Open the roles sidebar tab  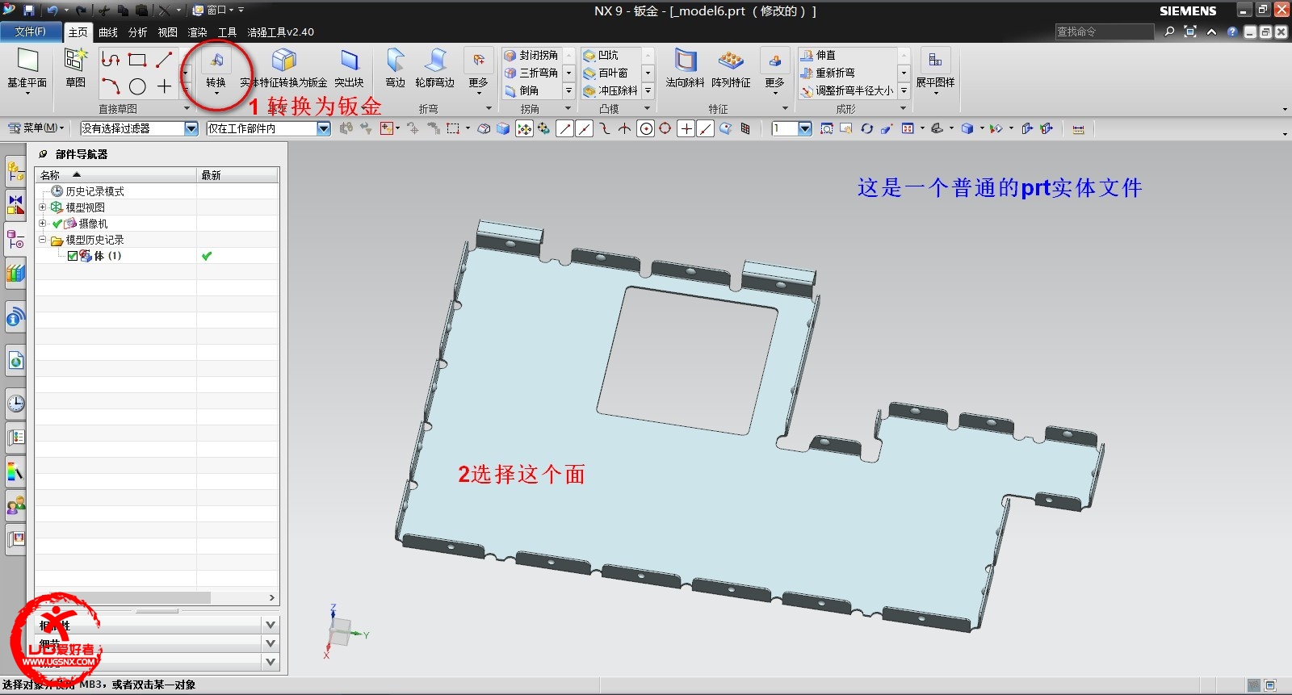[x=15, y=506]
